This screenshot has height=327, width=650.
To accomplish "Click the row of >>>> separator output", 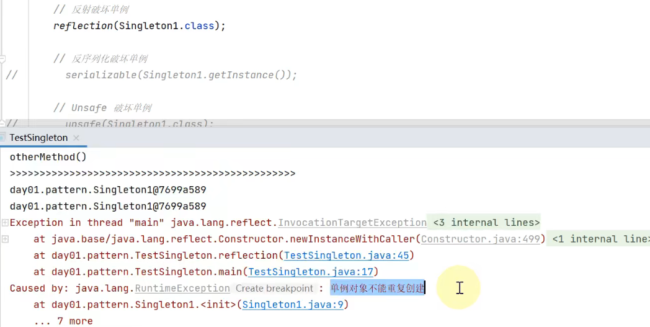I will point(153,174).
